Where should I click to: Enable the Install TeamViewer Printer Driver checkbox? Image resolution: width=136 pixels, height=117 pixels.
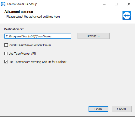click(x=6, y=45)
